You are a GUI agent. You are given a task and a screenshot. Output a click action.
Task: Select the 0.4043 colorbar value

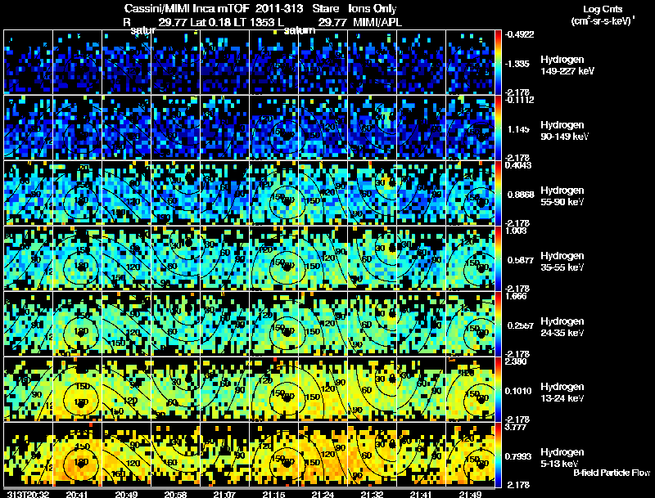click(x=518, y=165)
